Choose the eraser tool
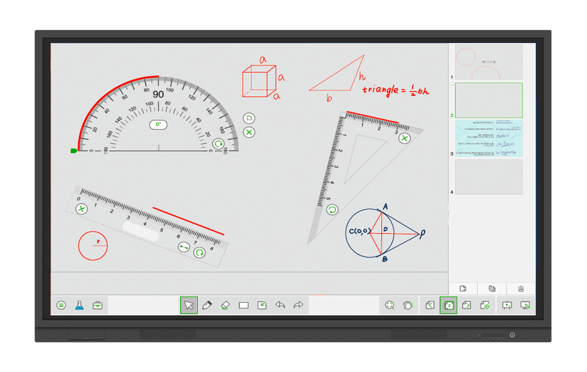 pos(225,305)
